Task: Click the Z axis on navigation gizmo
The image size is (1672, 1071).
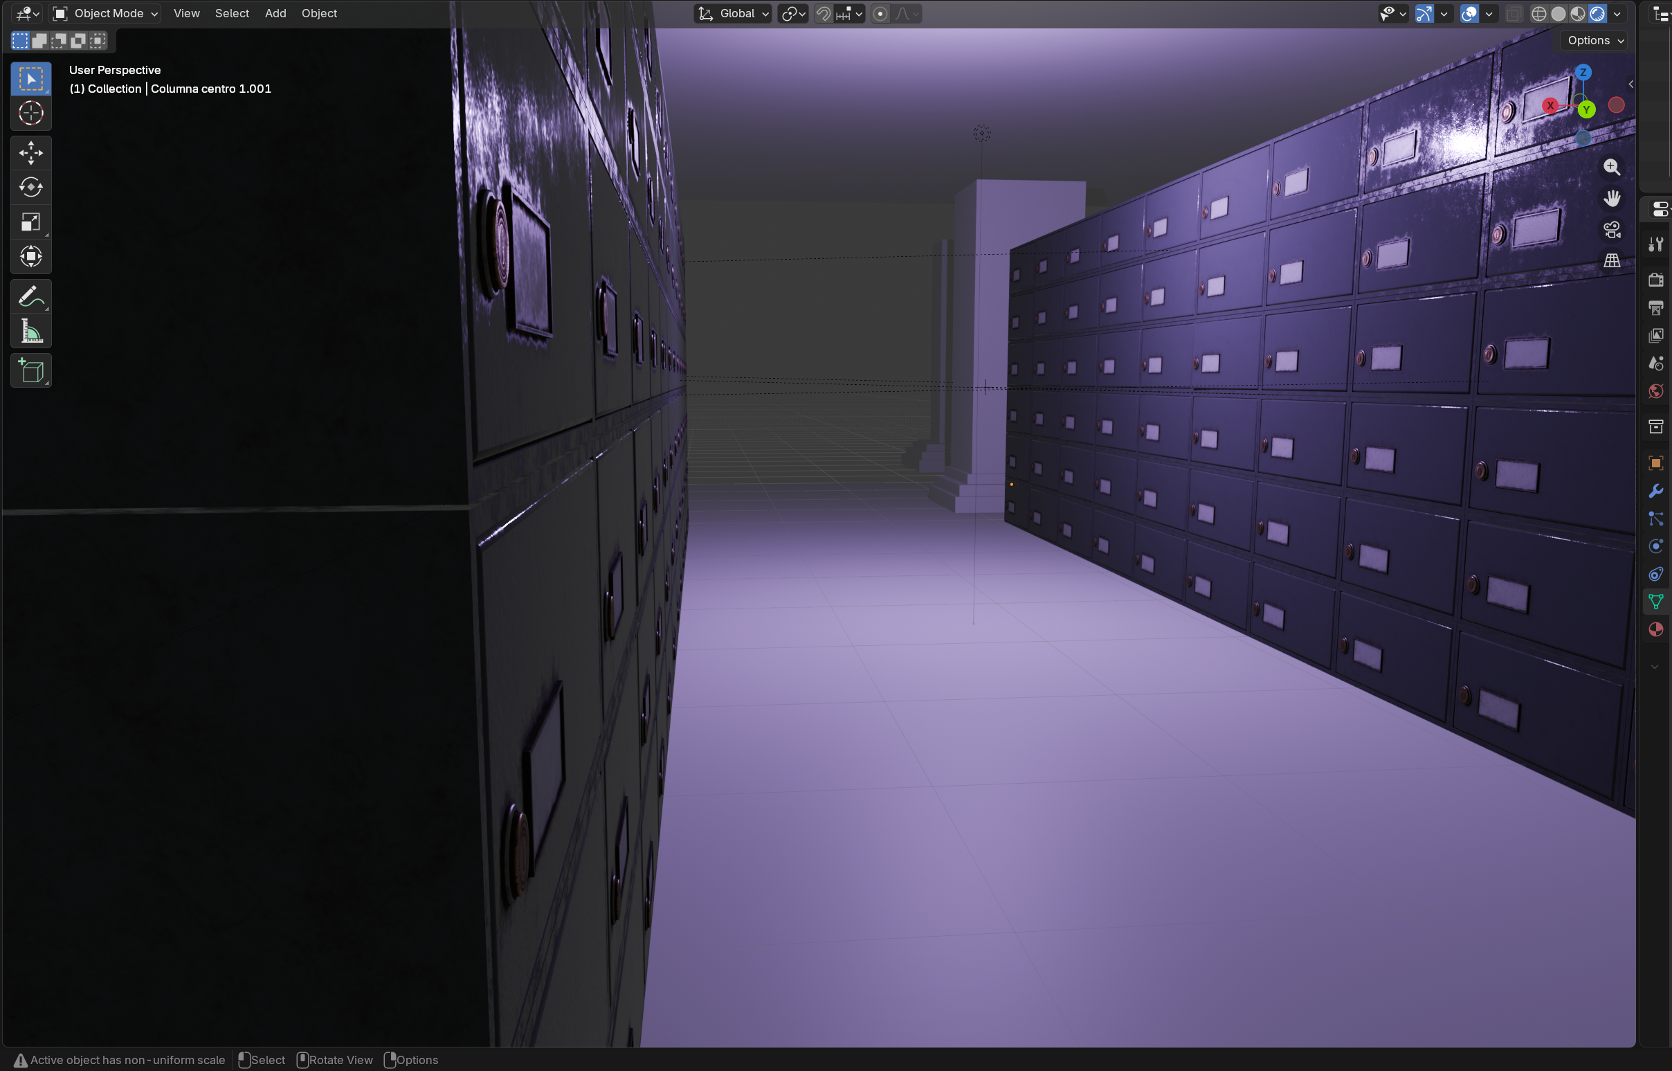Action: tap(1583, 72)
